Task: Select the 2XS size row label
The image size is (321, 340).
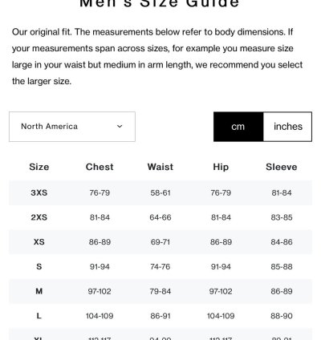Action: click(39, 217)
